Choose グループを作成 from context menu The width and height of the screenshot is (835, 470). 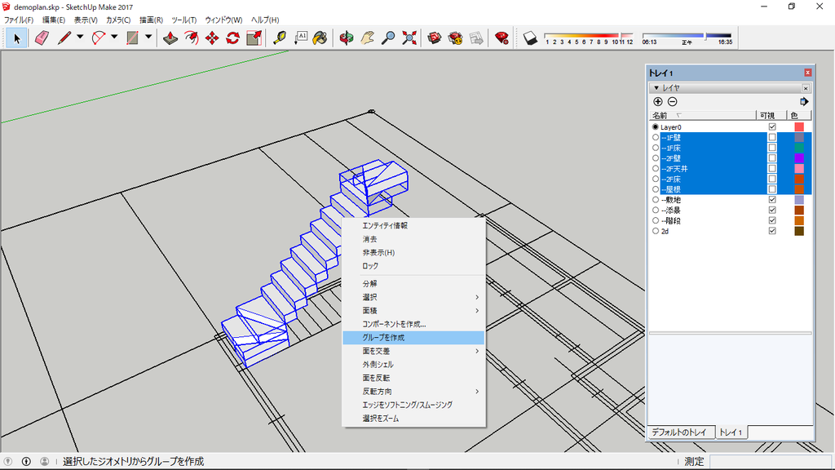[x=413, y=337]
